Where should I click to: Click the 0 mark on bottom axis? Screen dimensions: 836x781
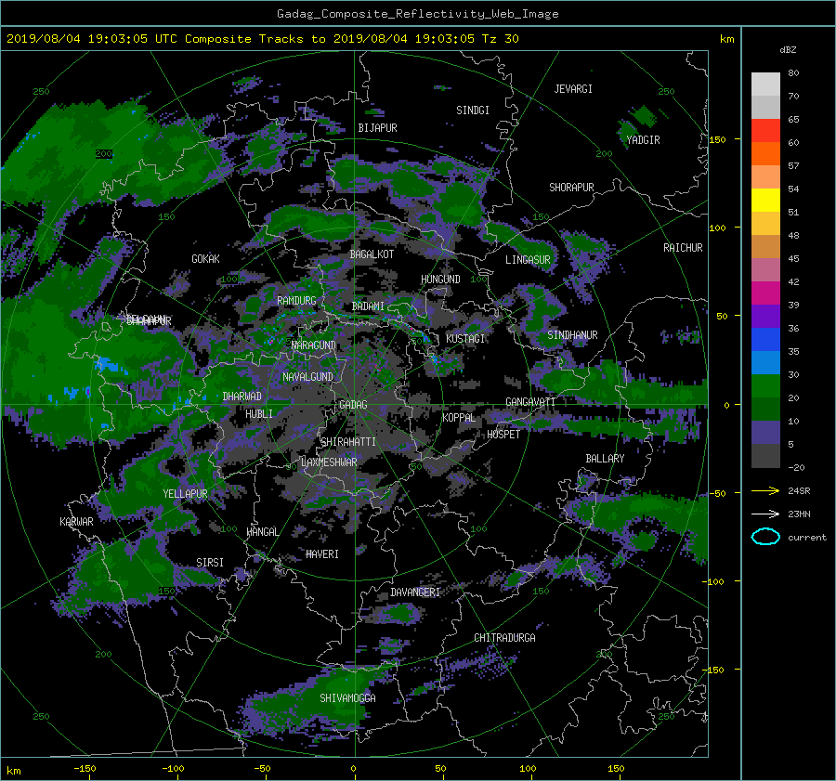click(353, 769)
